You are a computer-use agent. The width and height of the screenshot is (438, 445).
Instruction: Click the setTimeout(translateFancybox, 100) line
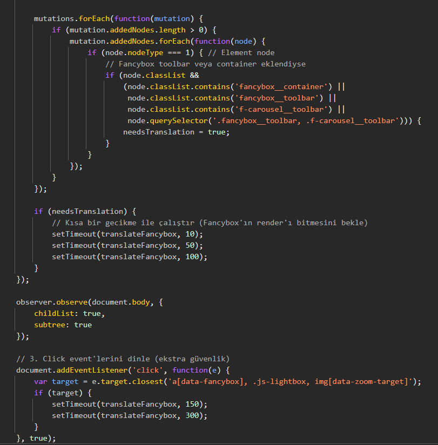[130, 257]
